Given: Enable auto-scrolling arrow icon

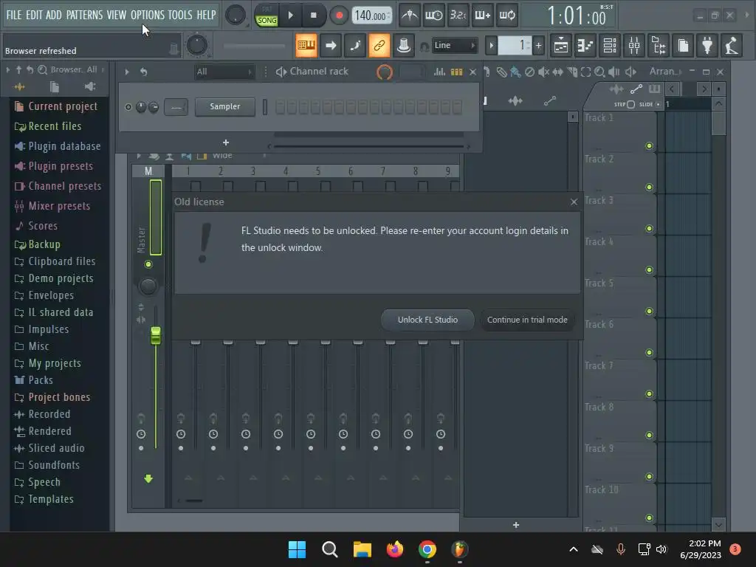Looking at the screenshot, I should (x=331, y=45).
